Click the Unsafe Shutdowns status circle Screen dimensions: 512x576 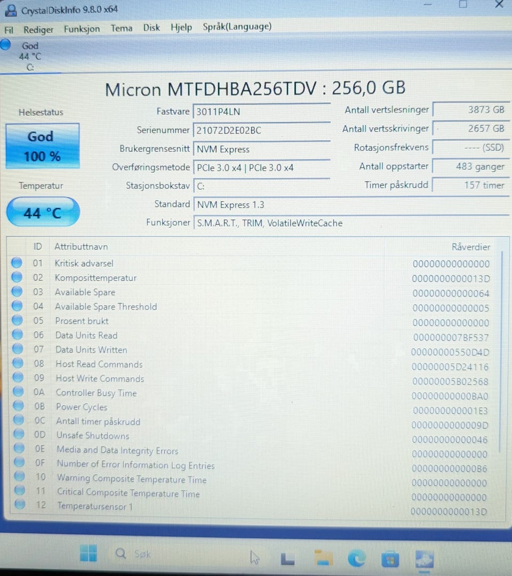(x=19, y=434)
